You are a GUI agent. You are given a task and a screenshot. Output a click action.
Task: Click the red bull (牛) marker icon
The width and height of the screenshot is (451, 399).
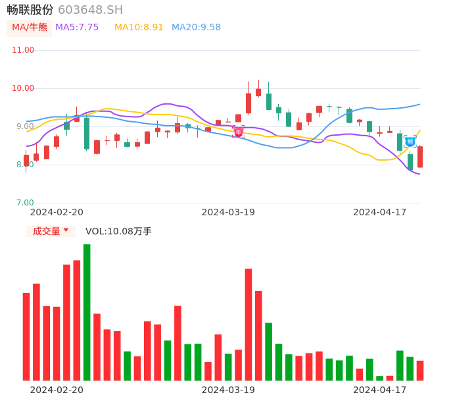(239, 132)
